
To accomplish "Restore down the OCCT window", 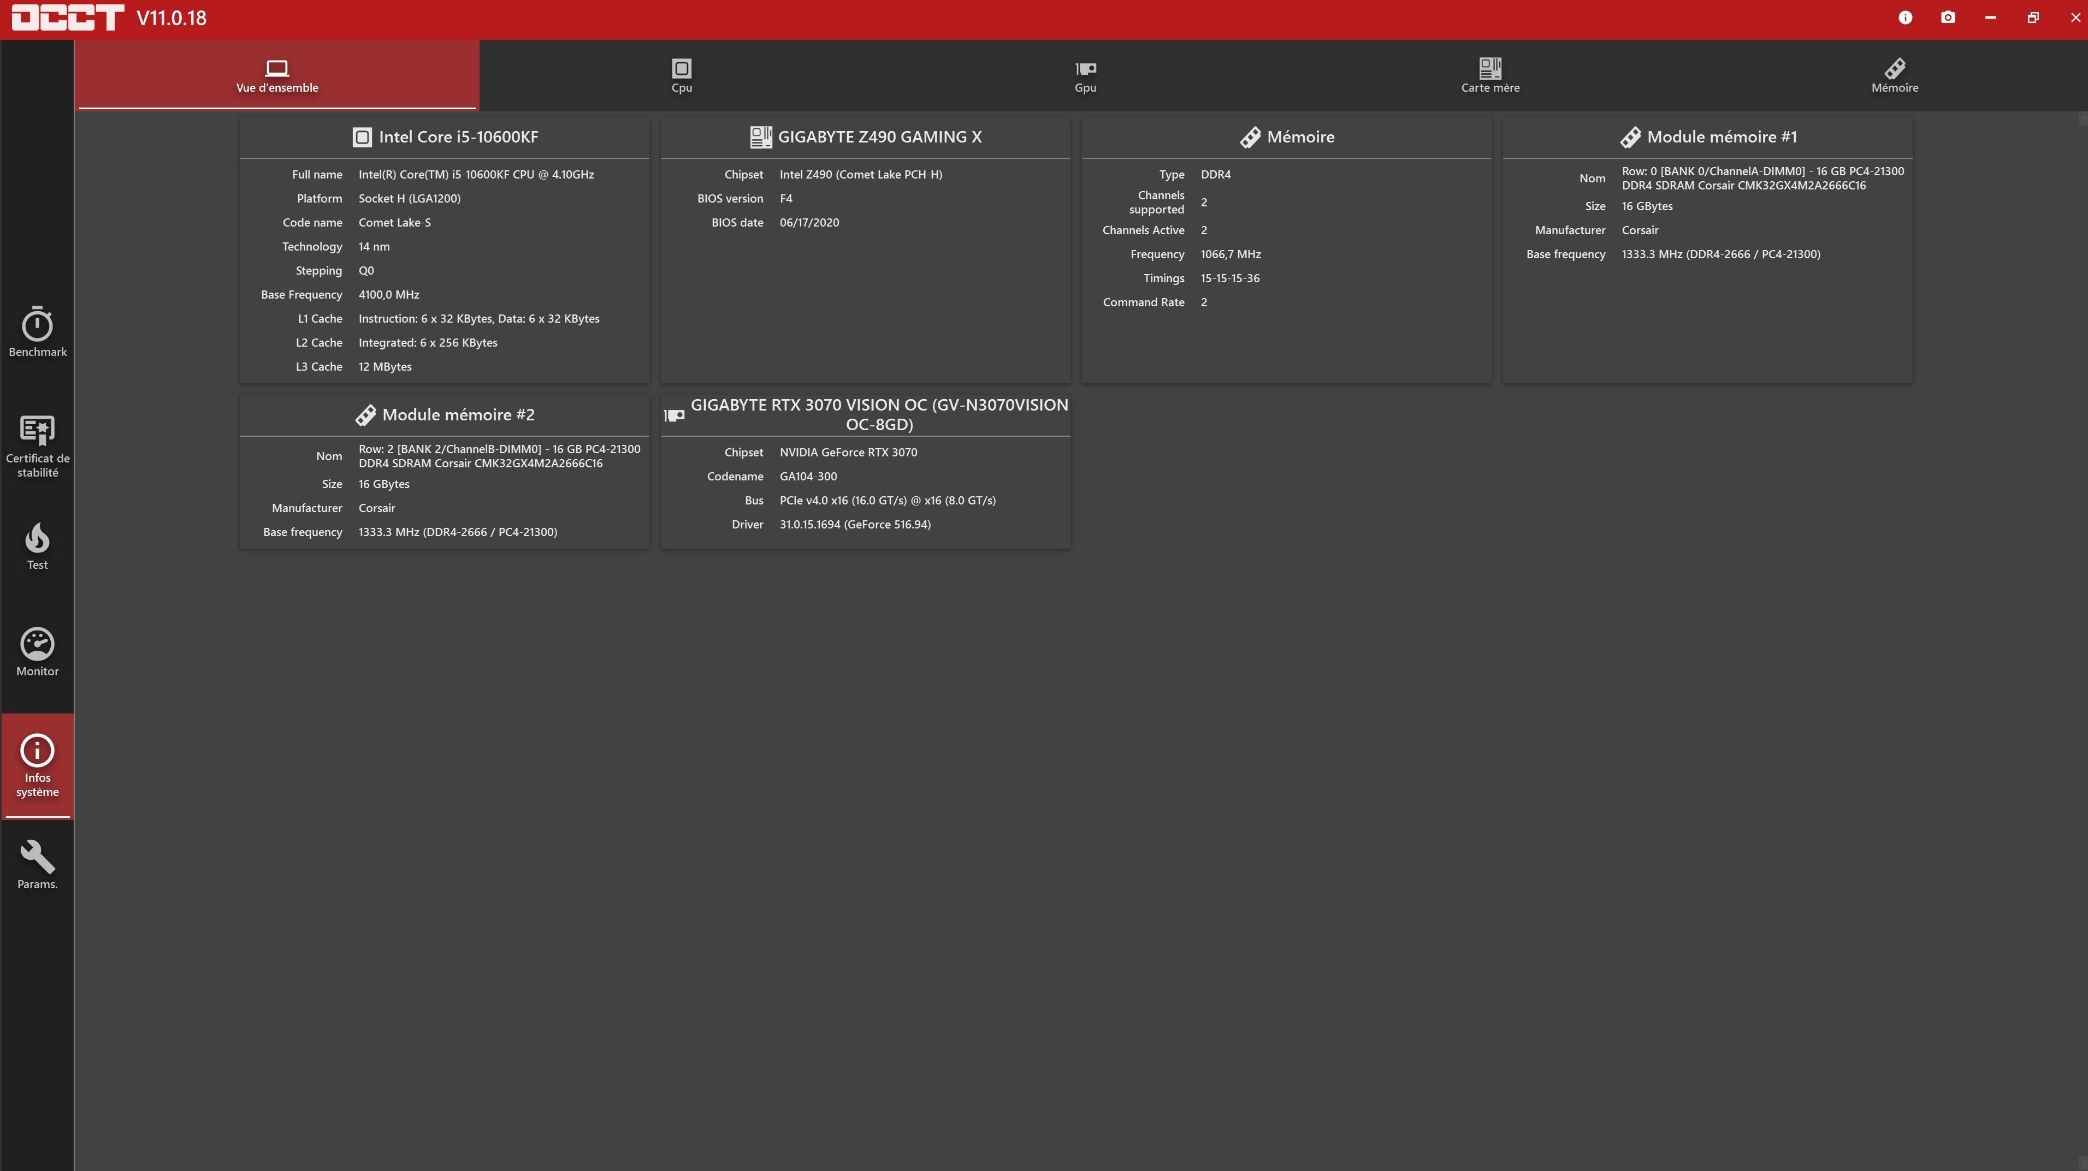I will point(2033,18).
